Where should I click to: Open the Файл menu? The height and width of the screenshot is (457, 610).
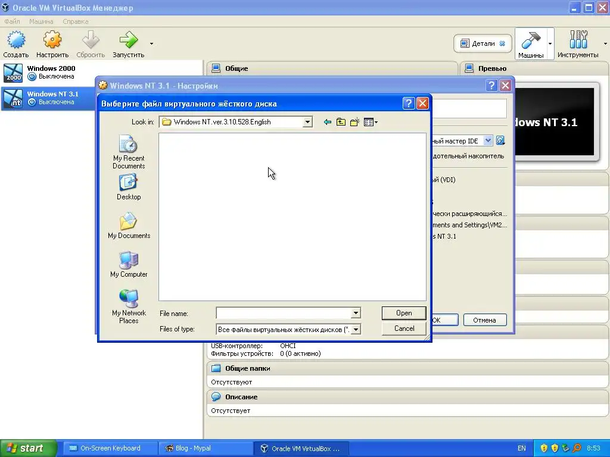tap(12, 21)
